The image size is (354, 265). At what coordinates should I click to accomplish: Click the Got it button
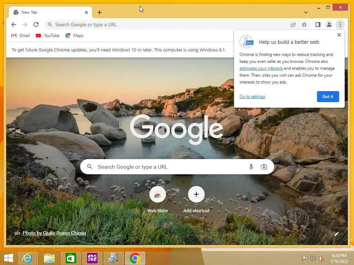pos(328,97)
